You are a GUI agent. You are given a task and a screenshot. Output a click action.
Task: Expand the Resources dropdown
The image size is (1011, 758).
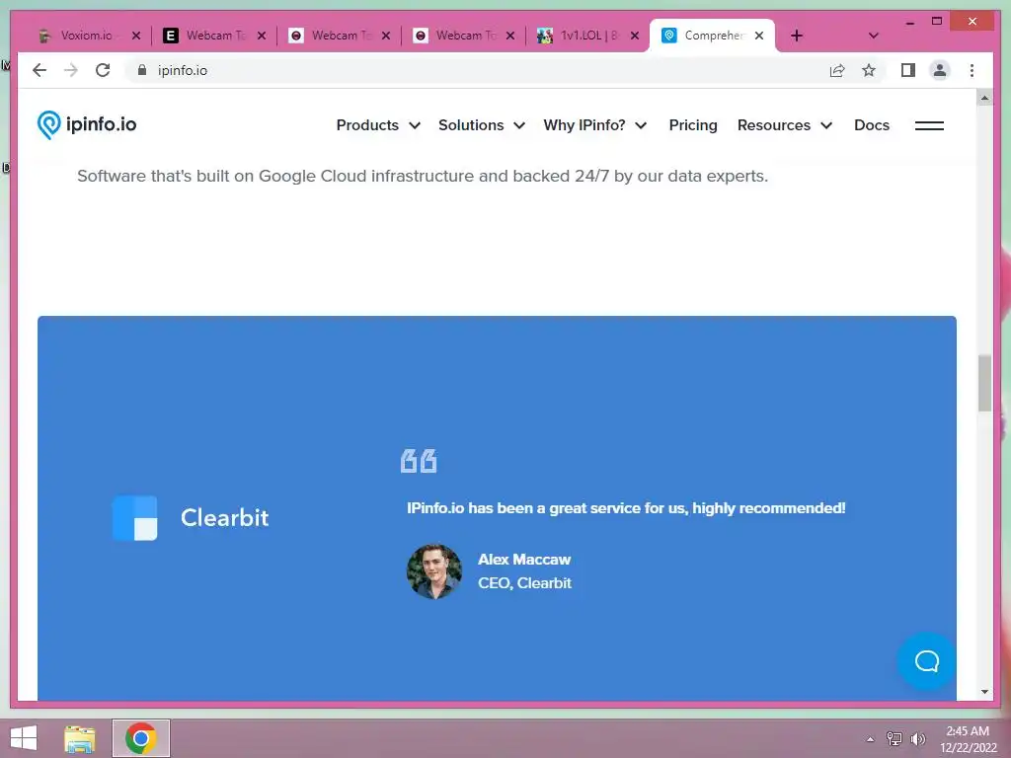[784, 125]
